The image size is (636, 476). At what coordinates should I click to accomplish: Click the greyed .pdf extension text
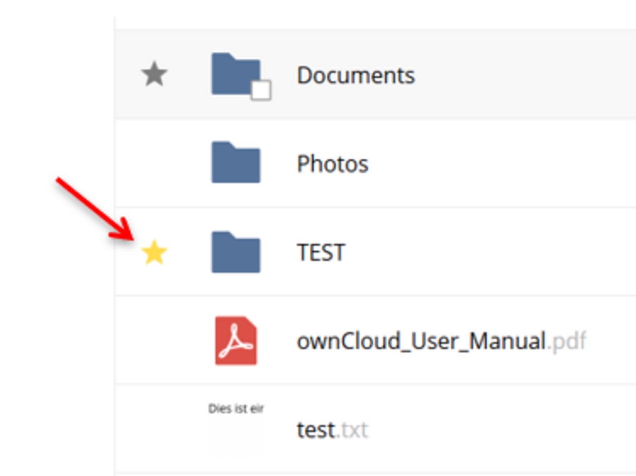pos(567,342)
